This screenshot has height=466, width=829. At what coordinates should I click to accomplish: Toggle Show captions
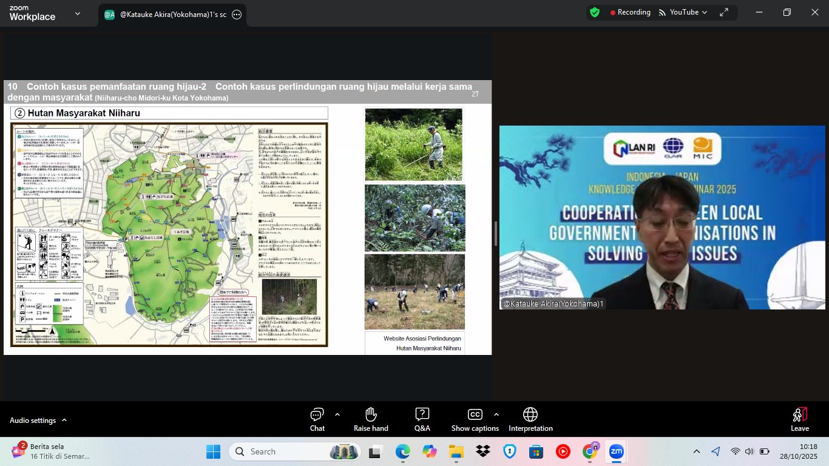[475, 420]
